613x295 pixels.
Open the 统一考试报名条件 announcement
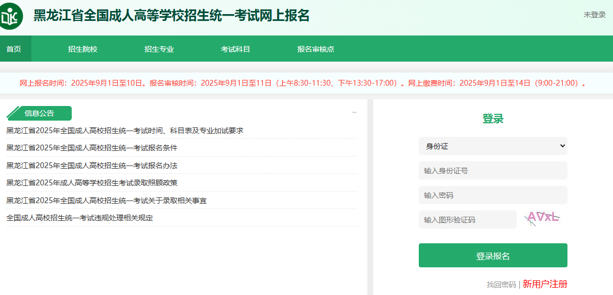click(x=92, y=148)
